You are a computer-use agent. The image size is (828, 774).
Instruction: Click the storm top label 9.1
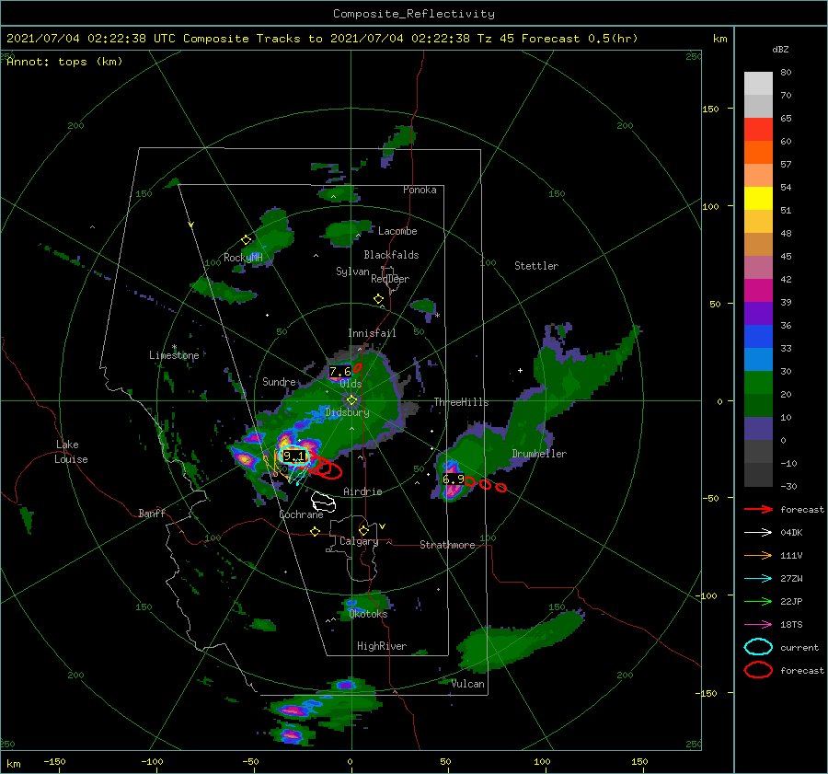[x=294, y=456]
